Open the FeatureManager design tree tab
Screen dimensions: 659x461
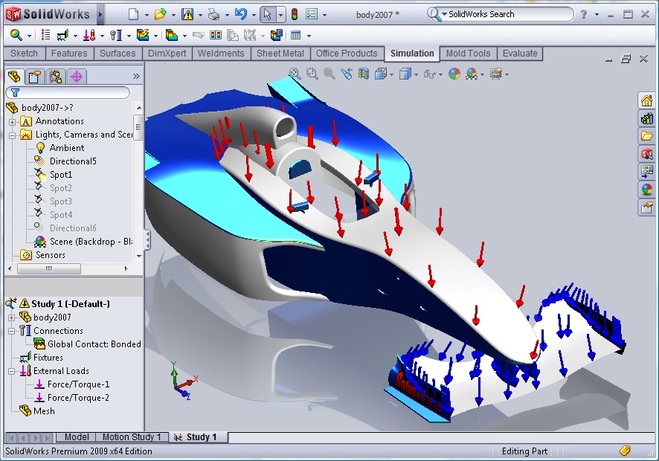(x=14, y=77)
